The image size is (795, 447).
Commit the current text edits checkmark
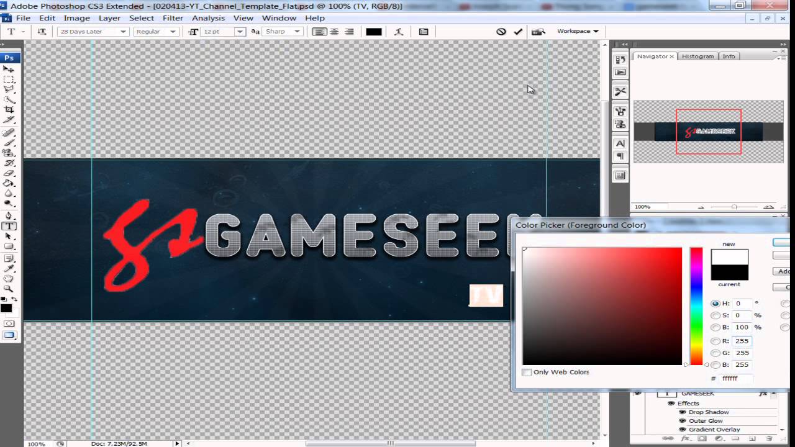click(x=518, y=31)
